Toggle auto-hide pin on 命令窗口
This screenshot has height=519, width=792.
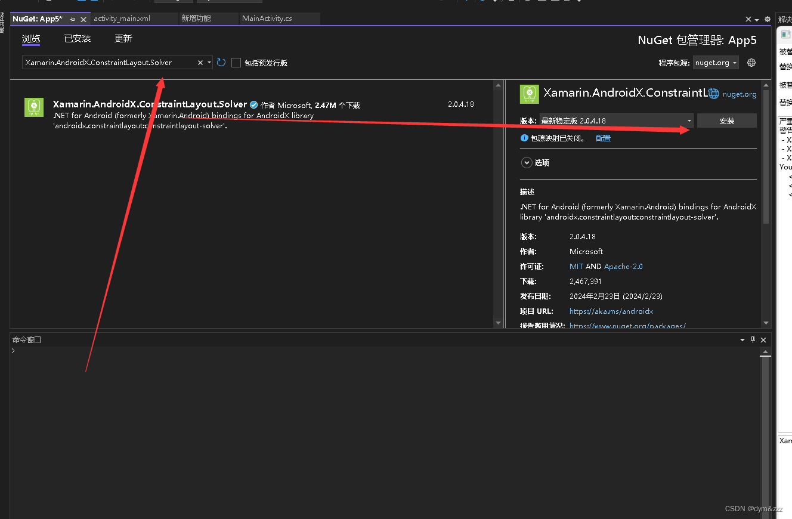(x=753, y=339)
